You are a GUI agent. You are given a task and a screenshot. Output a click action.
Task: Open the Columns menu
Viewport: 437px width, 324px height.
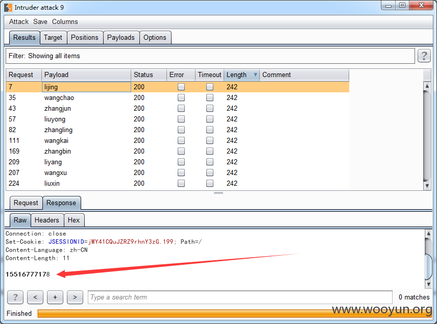tap(65, 22)
